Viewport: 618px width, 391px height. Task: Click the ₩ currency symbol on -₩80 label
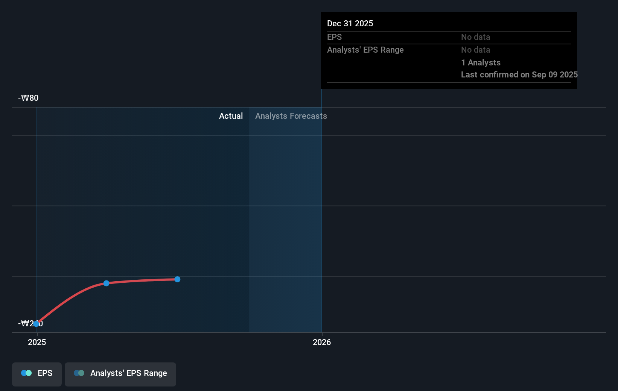click(x=26, y=98)
